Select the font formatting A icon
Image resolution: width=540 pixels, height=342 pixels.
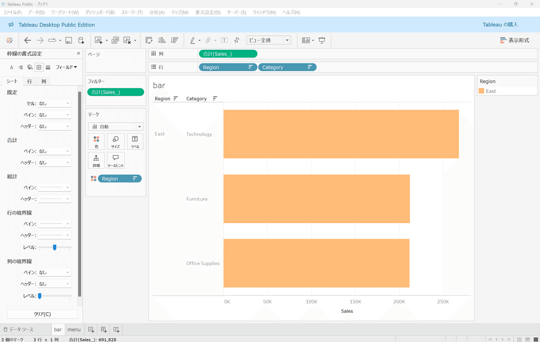tap(12, 67)
